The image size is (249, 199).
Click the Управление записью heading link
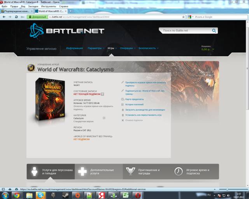pyautogui.click(x=42, y=49)
